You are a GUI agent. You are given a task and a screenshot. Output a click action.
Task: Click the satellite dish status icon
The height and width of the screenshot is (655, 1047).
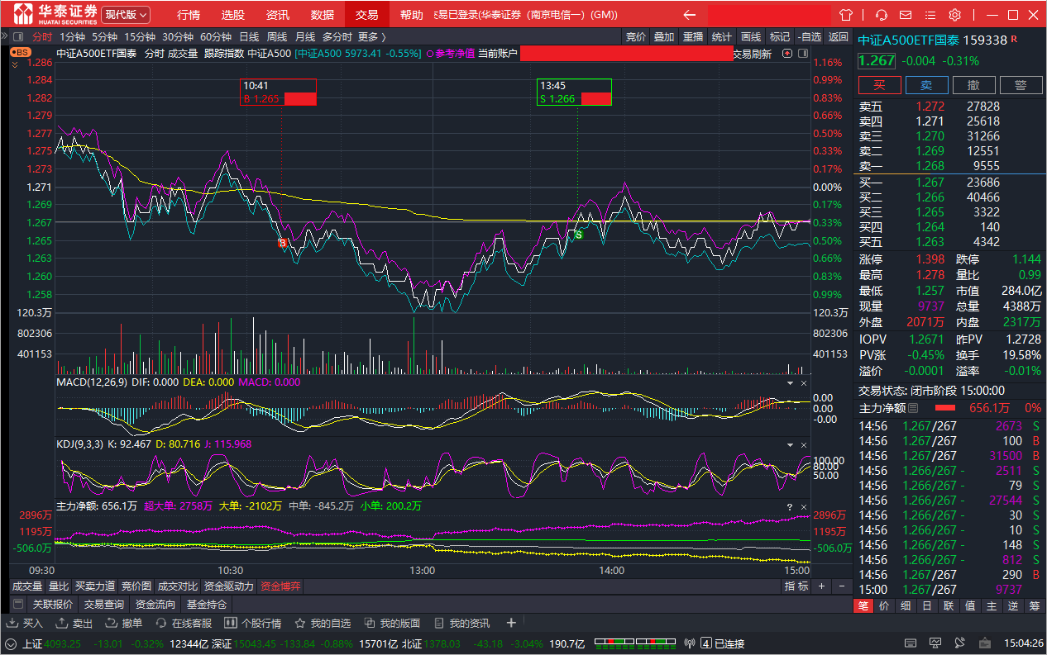coord(691,643)
